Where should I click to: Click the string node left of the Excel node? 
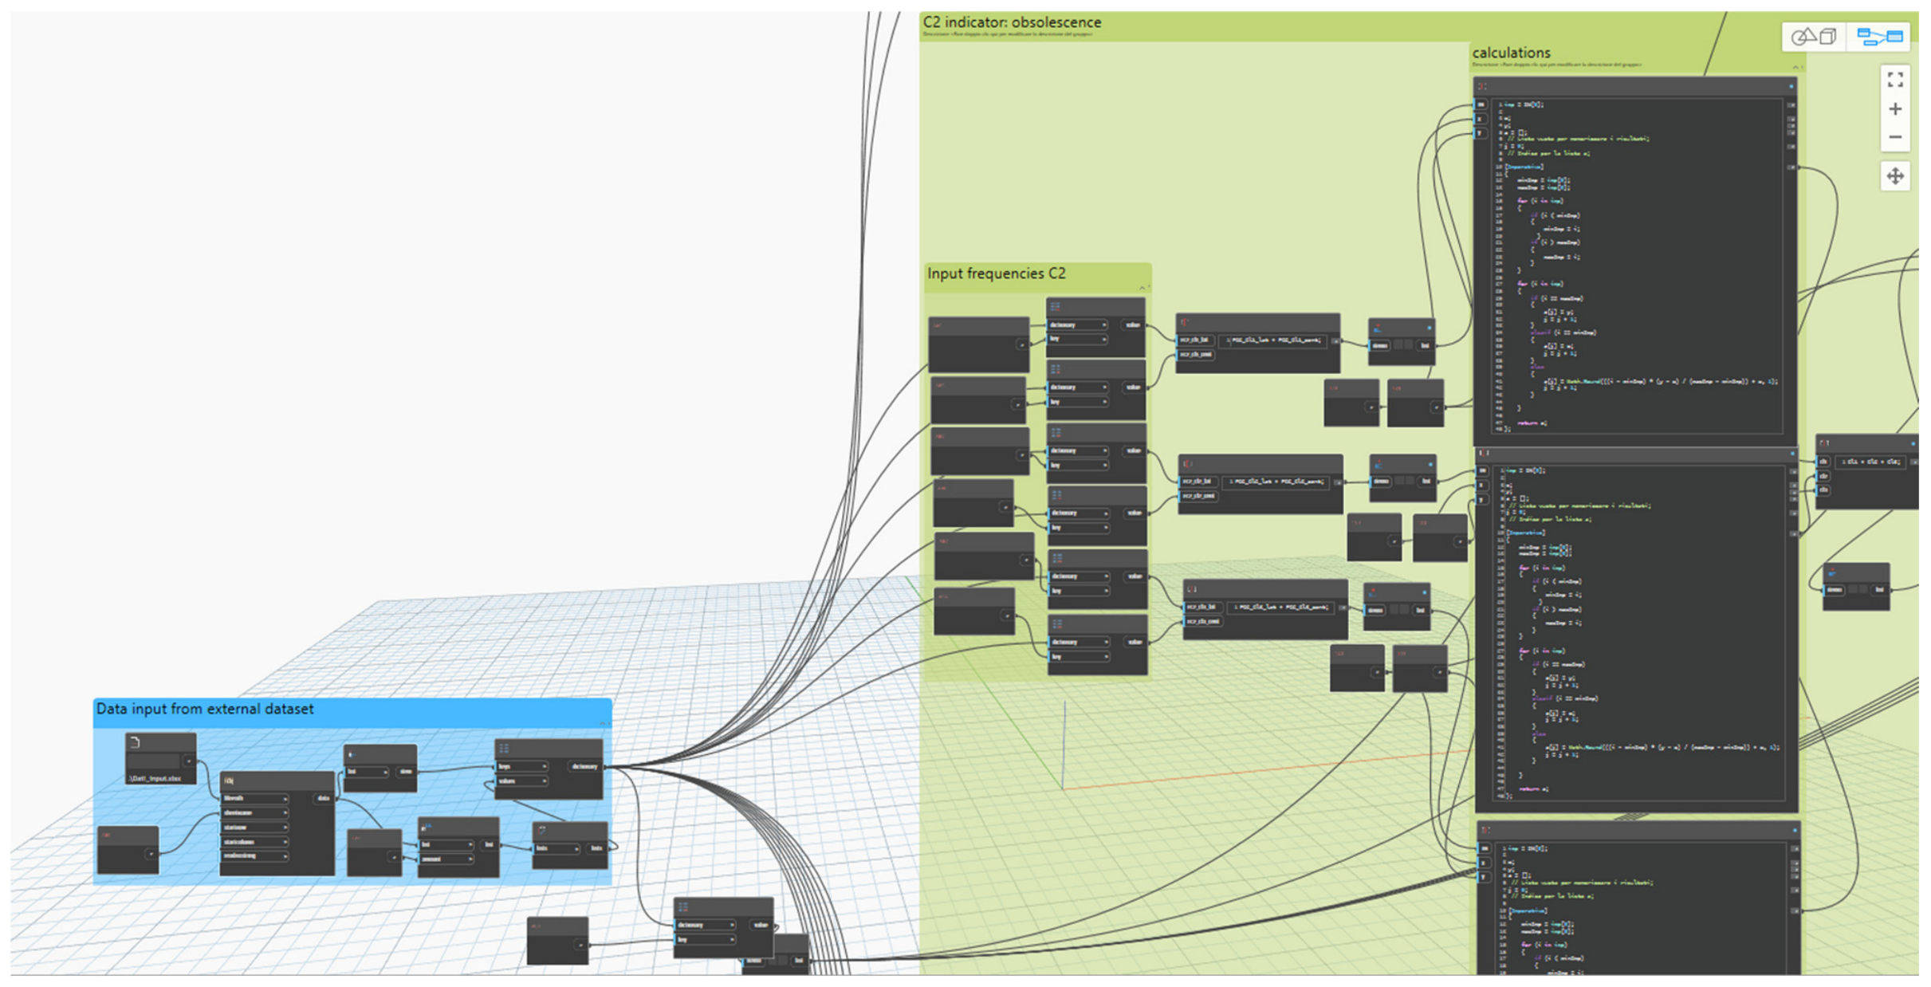click(128, 850)
